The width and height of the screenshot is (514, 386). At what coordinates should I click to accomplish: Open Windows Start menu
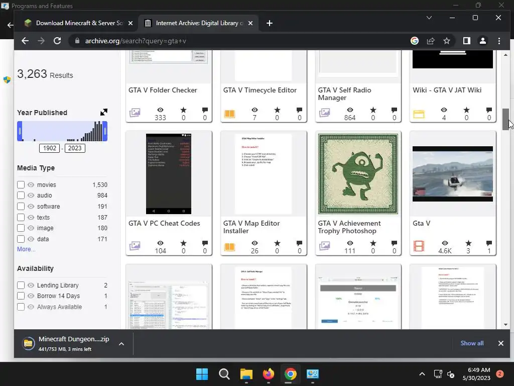(x=202, y=374)
